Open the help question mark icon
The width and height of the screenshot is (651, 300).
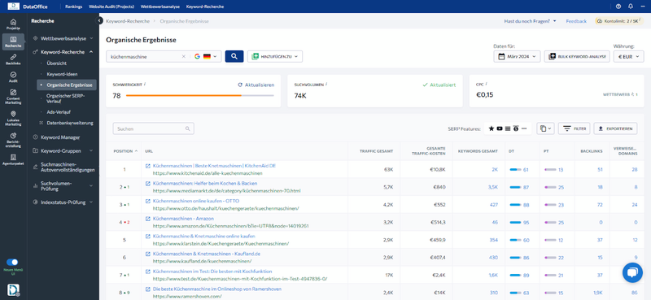[618, 7]
